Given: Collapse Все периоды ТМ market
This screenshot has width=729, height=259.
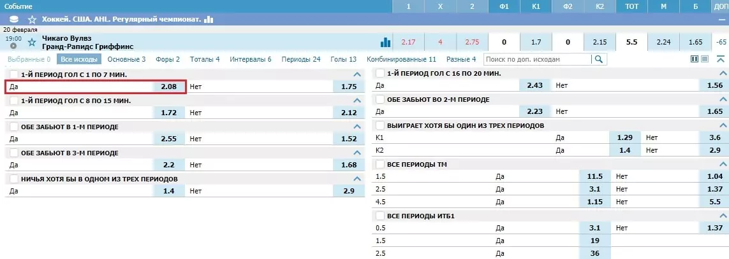Looking at the screenshot, I should click(x=723, y=164).
